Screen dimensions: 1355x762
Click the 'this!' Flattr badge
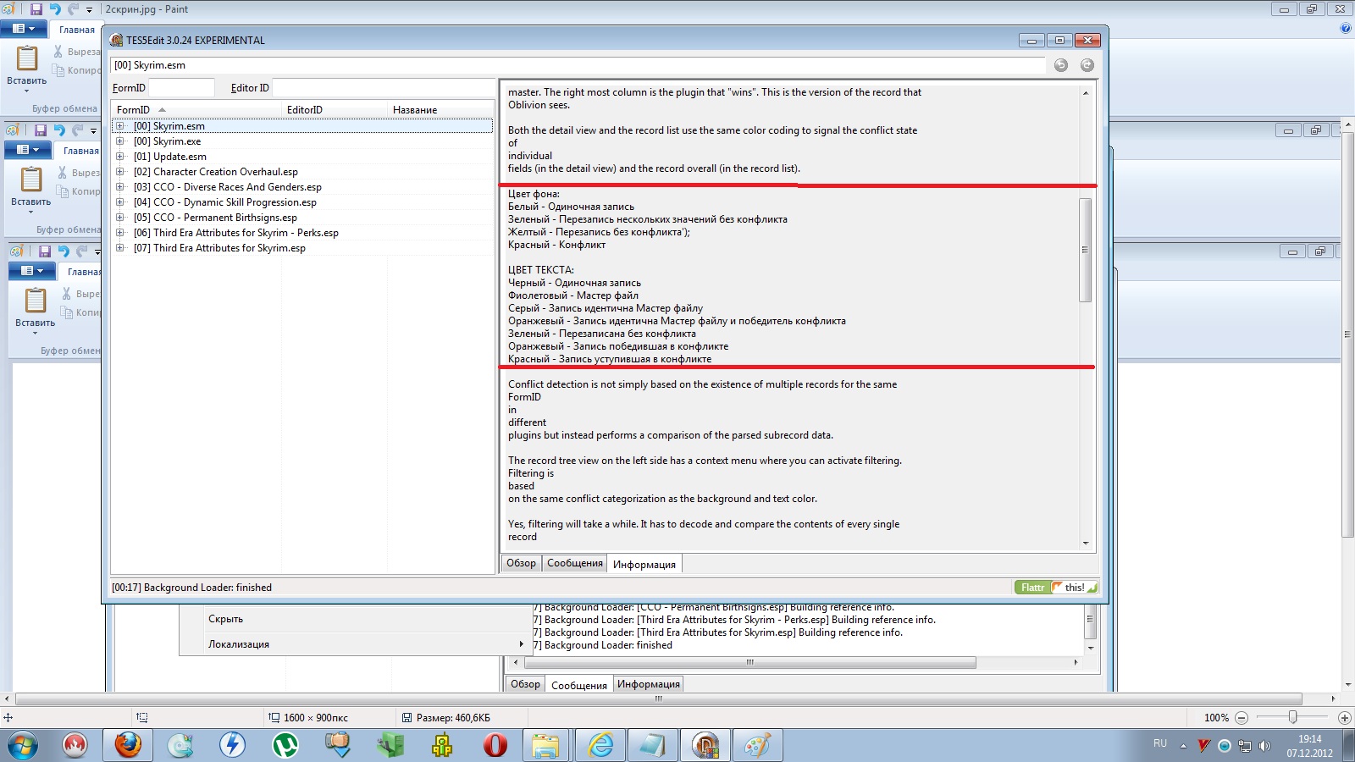[1075, 588]
